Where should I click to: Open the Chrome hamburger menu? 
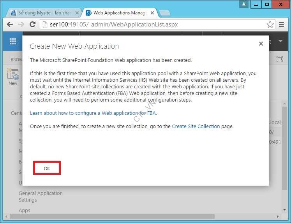281,24
